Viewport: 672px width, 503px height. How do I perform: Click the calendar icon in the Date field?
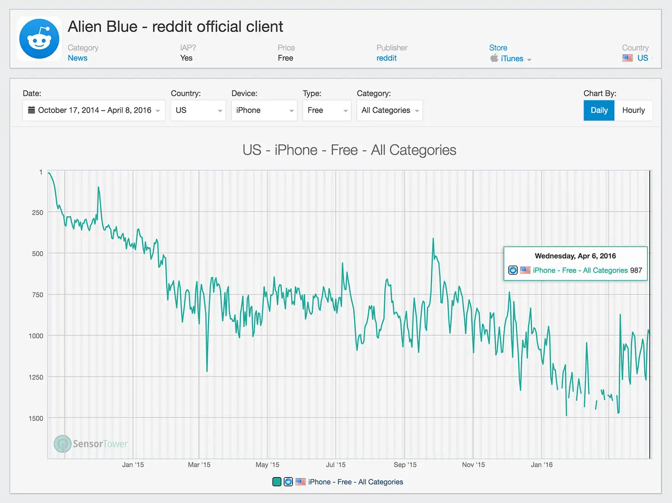32,110
